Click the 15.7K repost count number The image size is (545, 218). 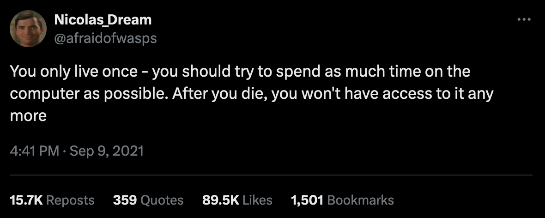(x=26, y=200)
